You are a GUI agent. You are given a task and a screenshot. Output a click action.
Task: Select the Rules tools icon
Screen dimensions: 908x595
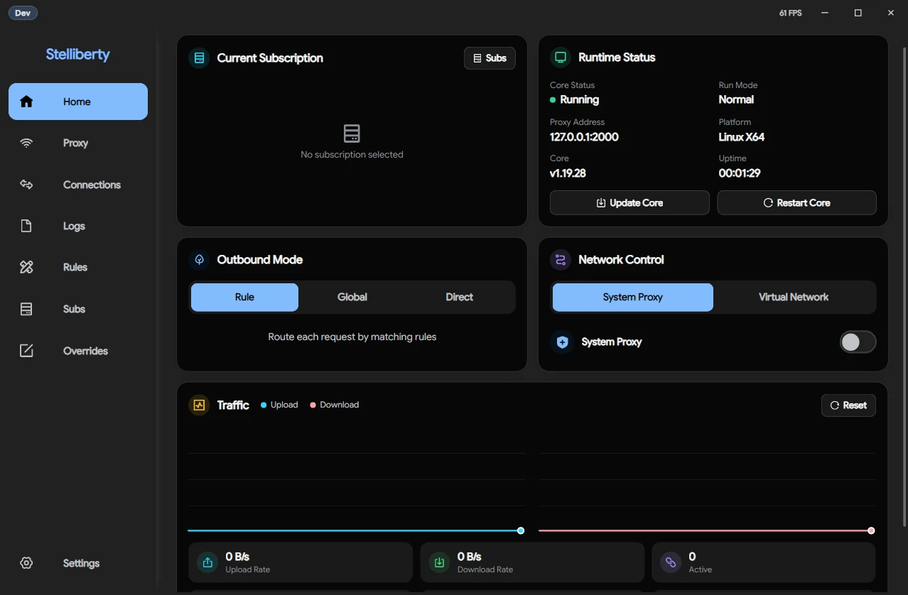26,267
